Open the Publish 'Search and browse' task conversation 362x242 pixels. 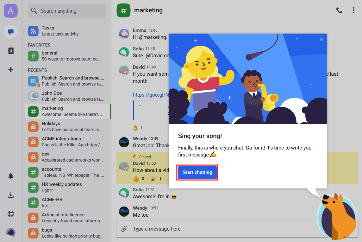tap(68, 81)
